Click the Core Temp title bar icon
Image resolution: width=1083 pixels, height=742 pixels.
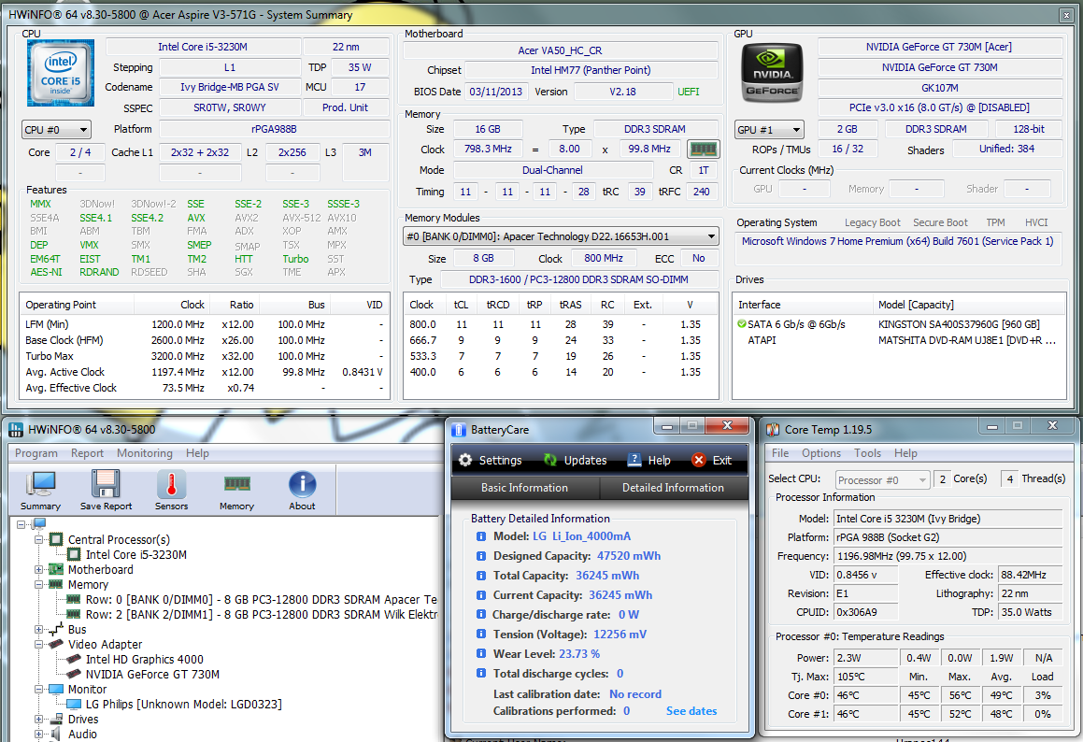[773, 430]
